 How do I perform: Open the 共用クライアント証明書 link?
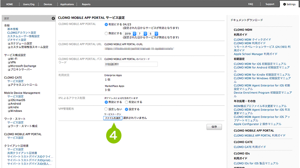(x=22, y=153)
